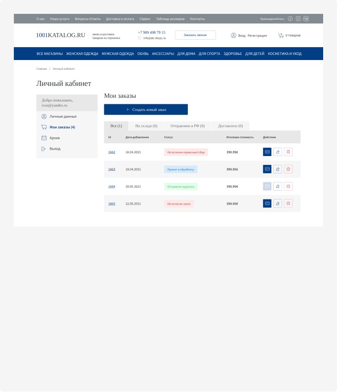Open the shopping cart icon in header
The image size is (337, 392).
click(281, 35)
